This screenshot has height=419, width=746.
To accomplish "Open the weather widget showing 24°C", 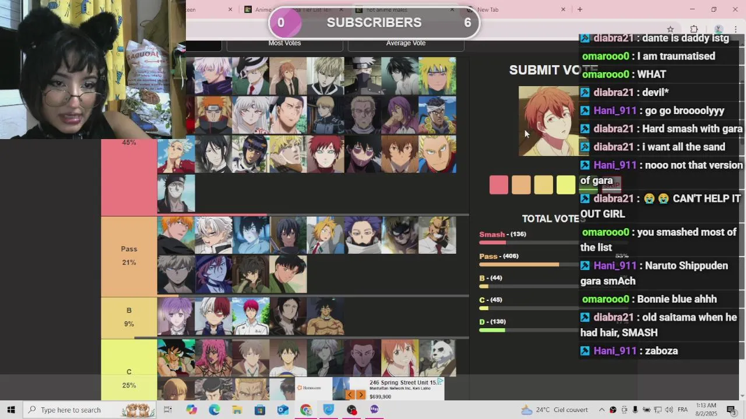I will coord(555,410).
